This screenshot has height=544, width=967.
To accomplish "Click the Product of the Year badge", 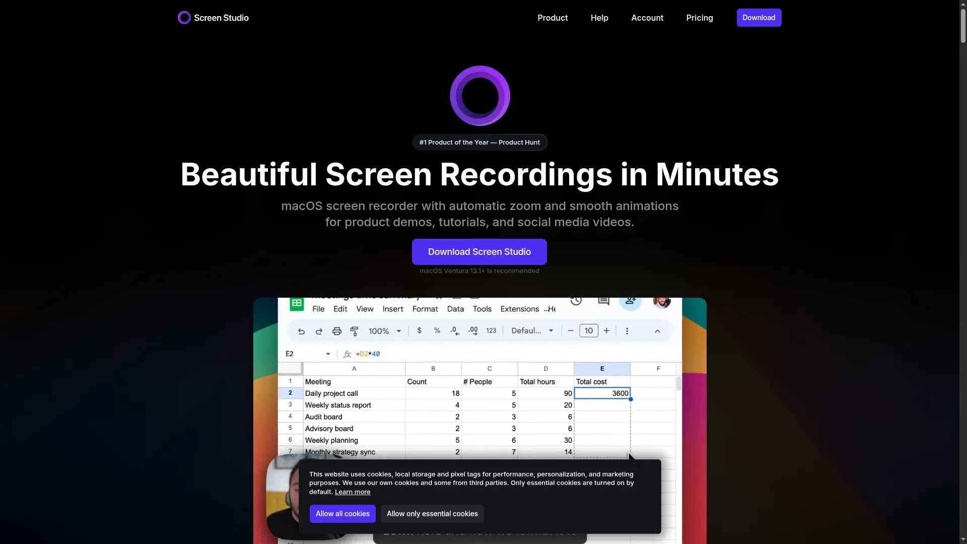I will pyautogui.click(x=479, y=143).
